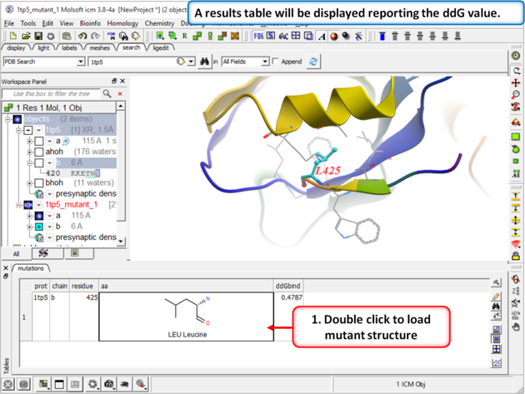
Task: Open the All Fields dropdown
Action: 265,62
